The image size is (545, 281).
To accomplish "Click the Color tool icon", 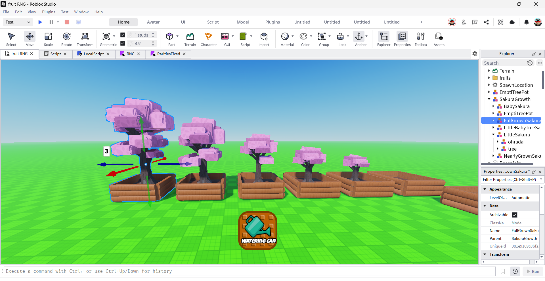I will pos(303,37).
